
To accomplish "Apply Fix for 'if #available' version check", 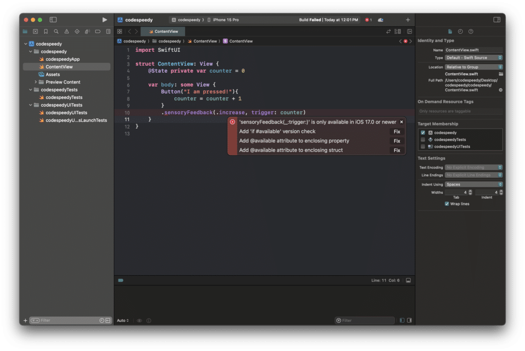I will (x=397, y=132).
